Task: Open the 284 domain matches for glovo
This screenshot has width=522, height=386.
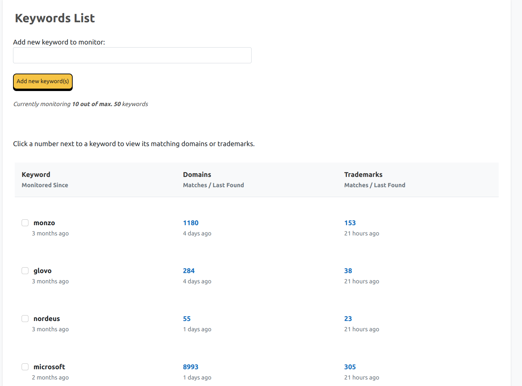Action: (189, 271)
